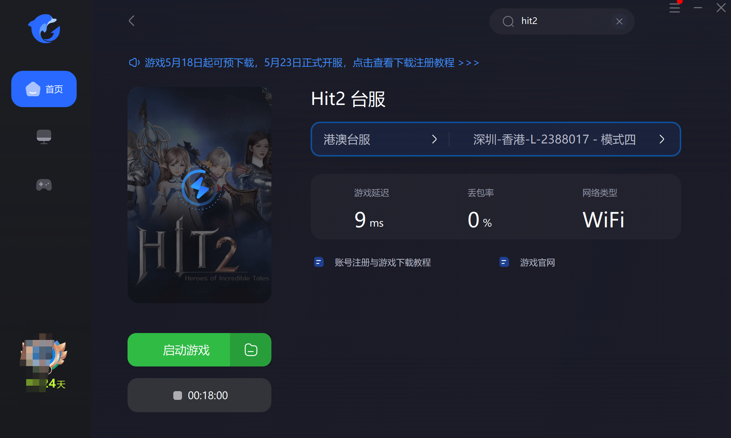Screen dimensions: 731x438
Task: Click the square stop icon in timer
Action: 178,396
